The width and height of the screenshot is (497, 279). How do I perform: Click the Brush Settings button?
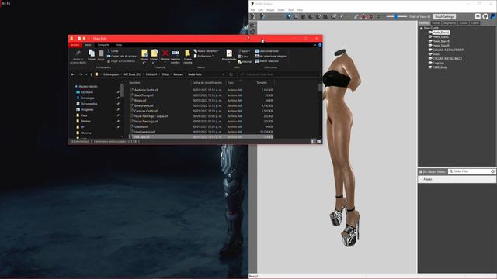click(x=444, y=16)
